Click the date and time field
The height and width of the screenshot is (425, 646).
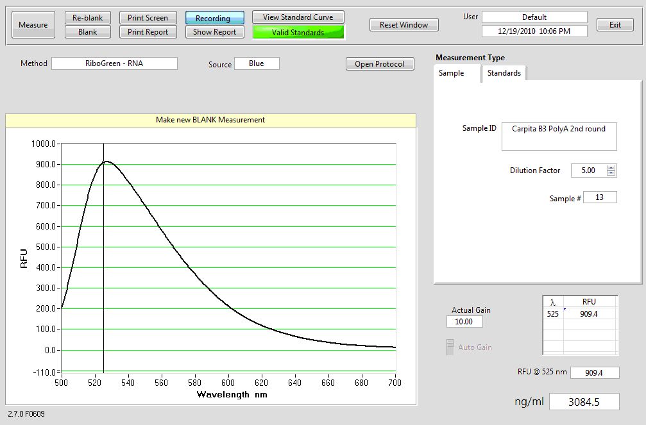[534, 31]
